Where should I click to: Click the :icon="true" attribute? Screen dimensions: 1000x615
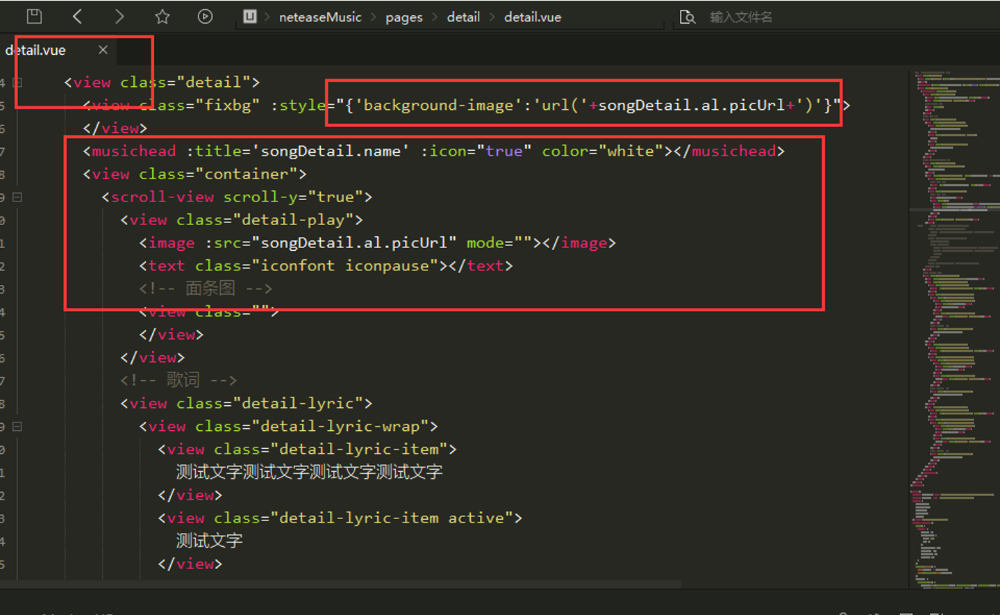476,151
